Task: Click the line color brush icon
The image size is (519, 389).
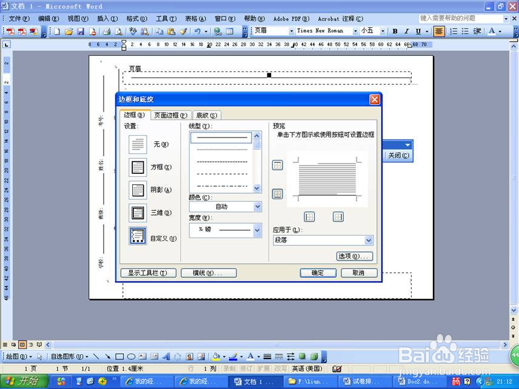Action: 233,356
